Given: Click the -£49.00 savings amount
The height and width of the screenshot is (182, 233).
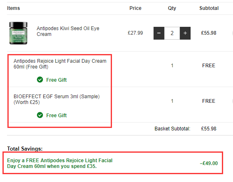Looking at the screenshot, I should click(x=209, y=163).
